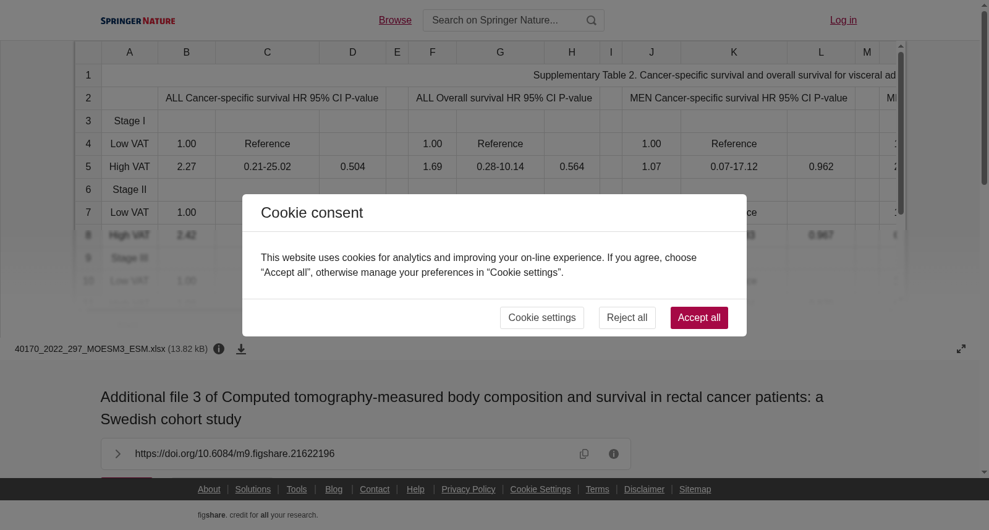
Task: Select spreadsheet row 2 header
Action: click(88, 98)
